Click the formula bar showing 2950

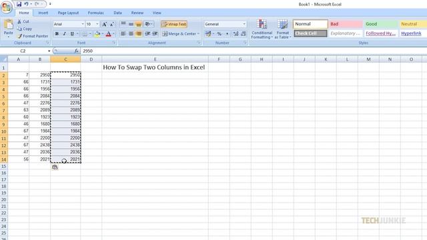pos(254,51)
